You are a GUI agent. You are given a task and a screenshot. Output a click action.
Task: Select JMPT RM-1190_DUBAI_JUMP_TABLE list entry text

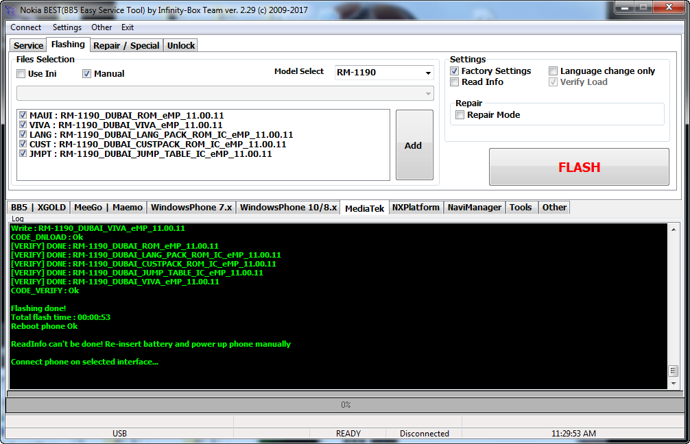coord(150,154)
